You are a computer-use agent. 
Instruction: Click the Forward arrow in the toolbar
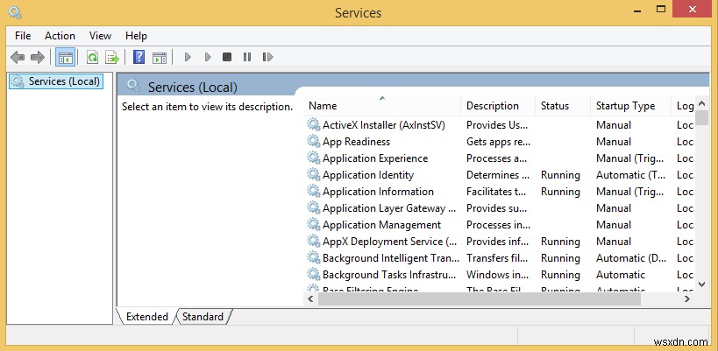point(37,58)
